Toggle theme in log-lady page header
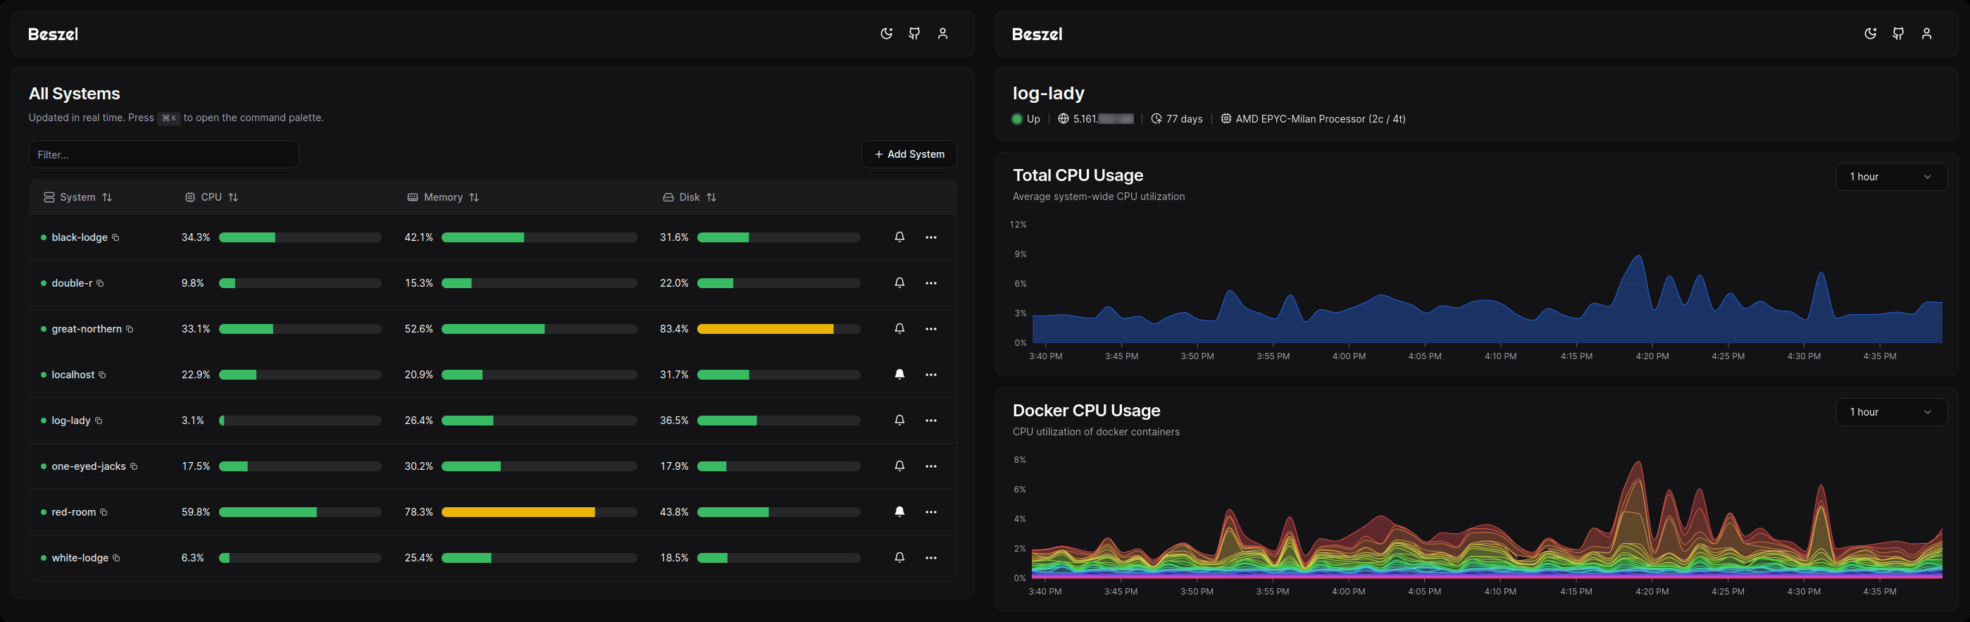 (x=1870, y=34)
